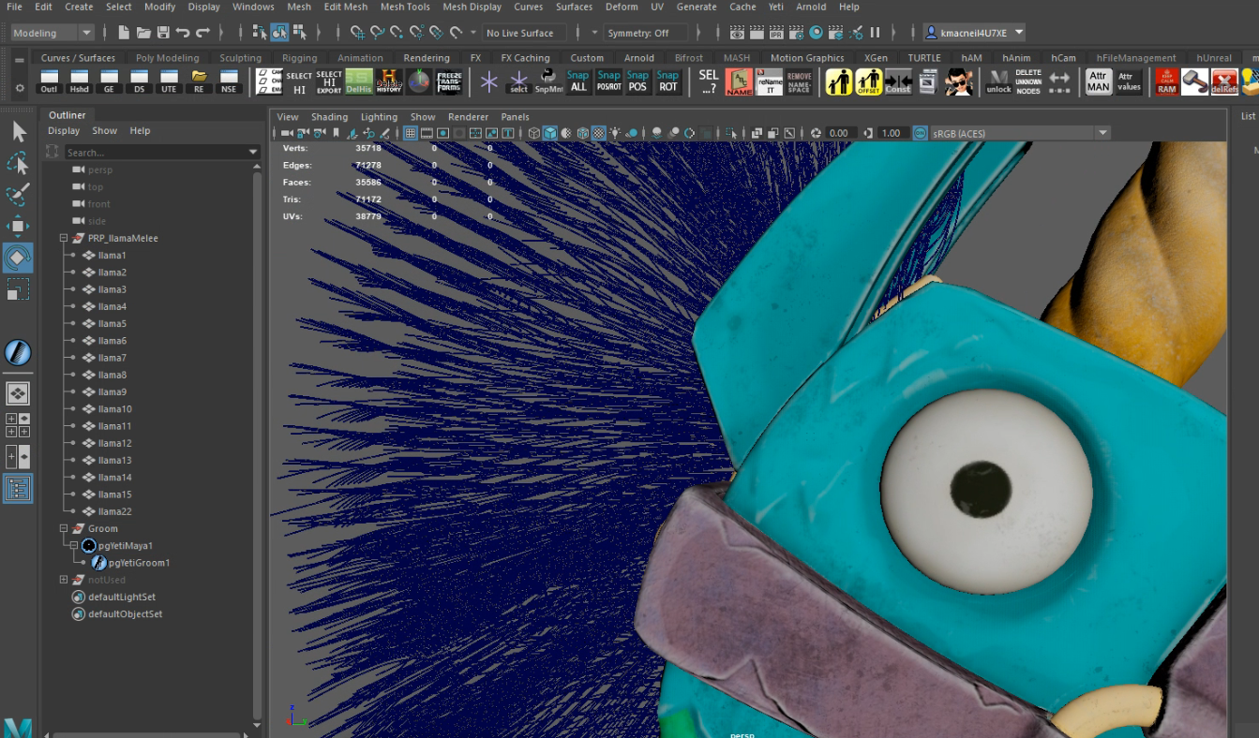
Task: Enable snap to grid in the status line
Action: coord(356,32)
